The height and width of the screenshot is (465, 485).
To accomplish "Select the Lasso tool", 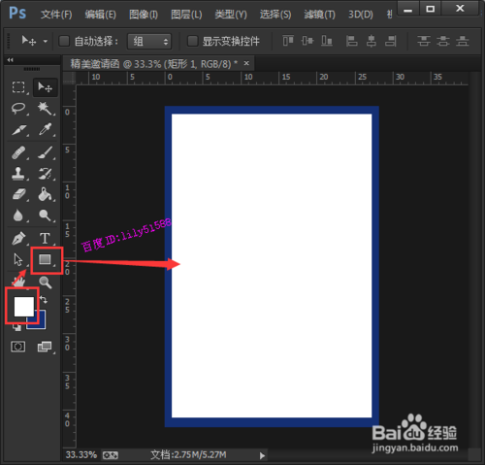I will coord(18,108).
